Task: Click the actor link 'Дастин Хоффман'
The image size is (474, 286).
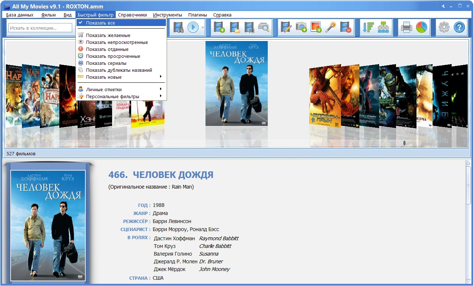Action: pyautogui.click(x=175, y=238)
